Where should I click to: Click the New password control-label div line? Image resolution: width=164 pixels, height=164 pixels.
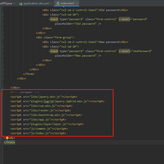(x=85, y=42)
